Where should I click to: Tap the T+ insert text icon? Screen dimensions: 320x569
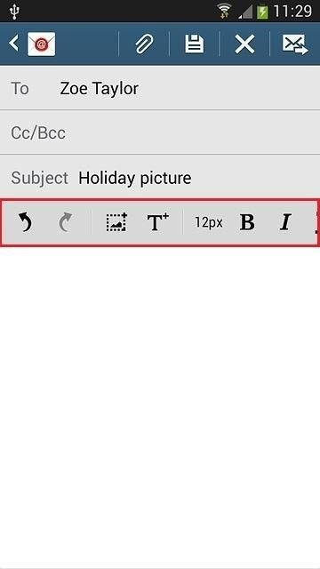click(x=158, y=222)
